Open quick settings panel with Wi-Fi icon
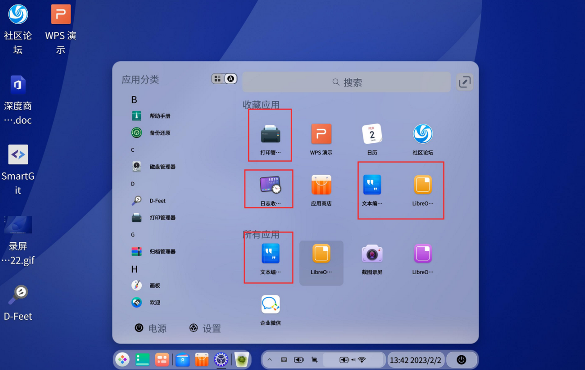 [x=353, y=360]
